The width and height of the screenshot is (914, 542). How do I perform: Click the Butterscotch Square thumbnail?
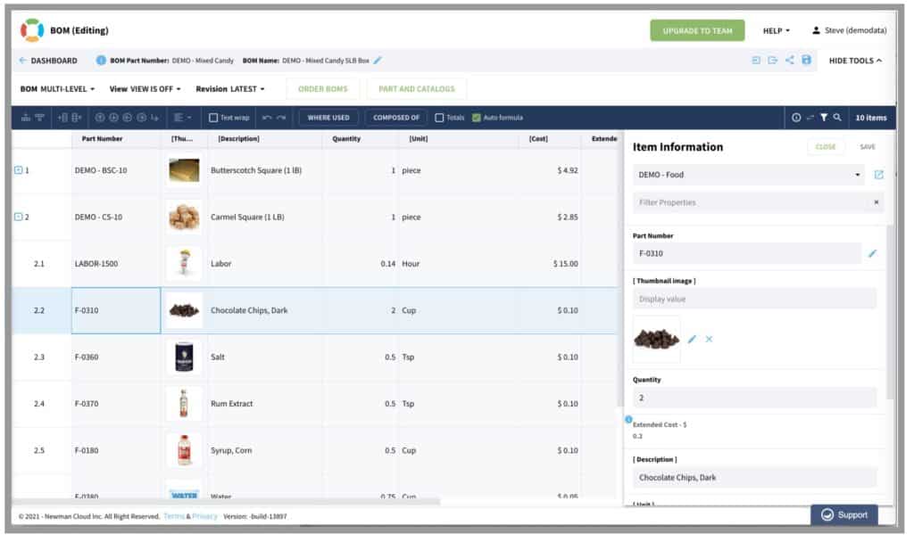[x=184, y=170]
